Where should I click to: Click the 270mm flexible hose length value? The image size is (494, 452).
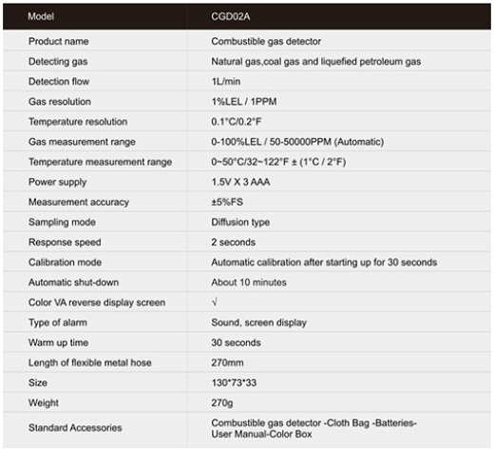(227, 363)
